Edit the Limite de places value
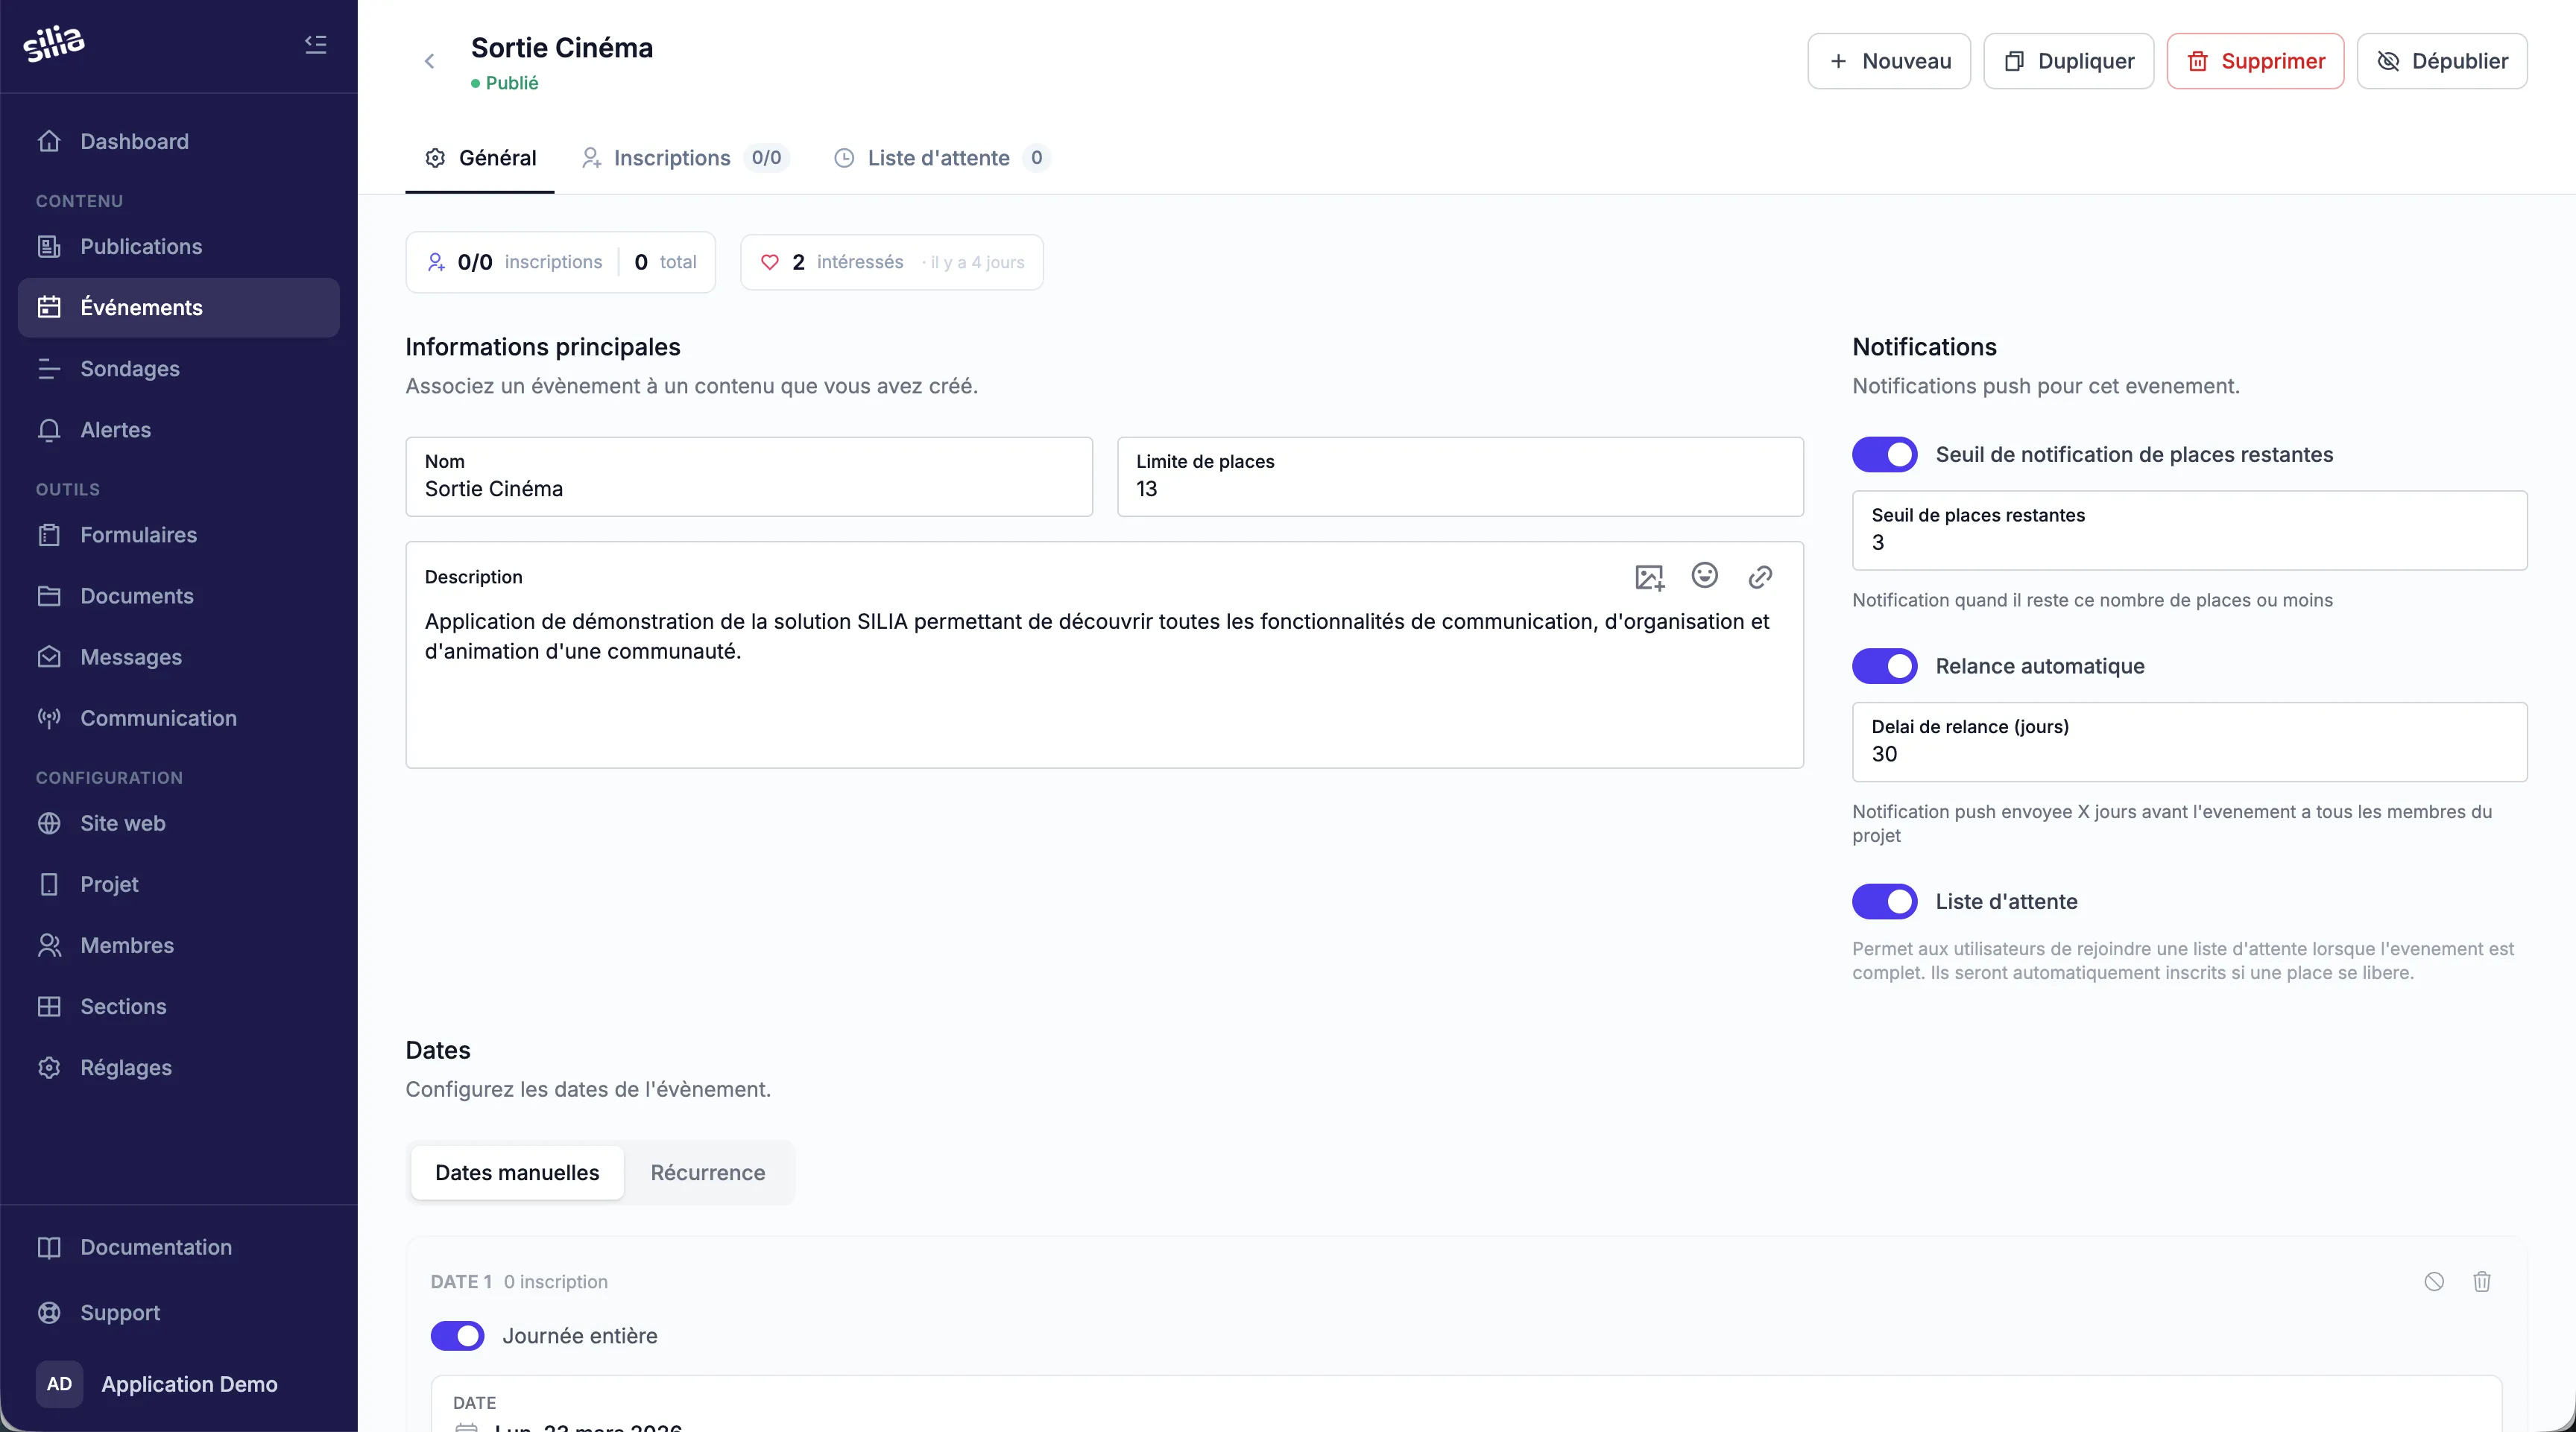Screen dimensions: 2576x1432 1459,490
